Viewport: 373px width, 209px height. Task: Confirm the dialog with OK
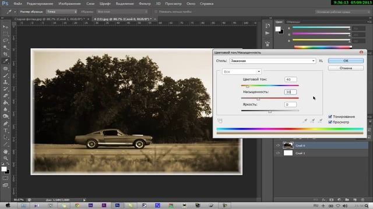[346, 60]
